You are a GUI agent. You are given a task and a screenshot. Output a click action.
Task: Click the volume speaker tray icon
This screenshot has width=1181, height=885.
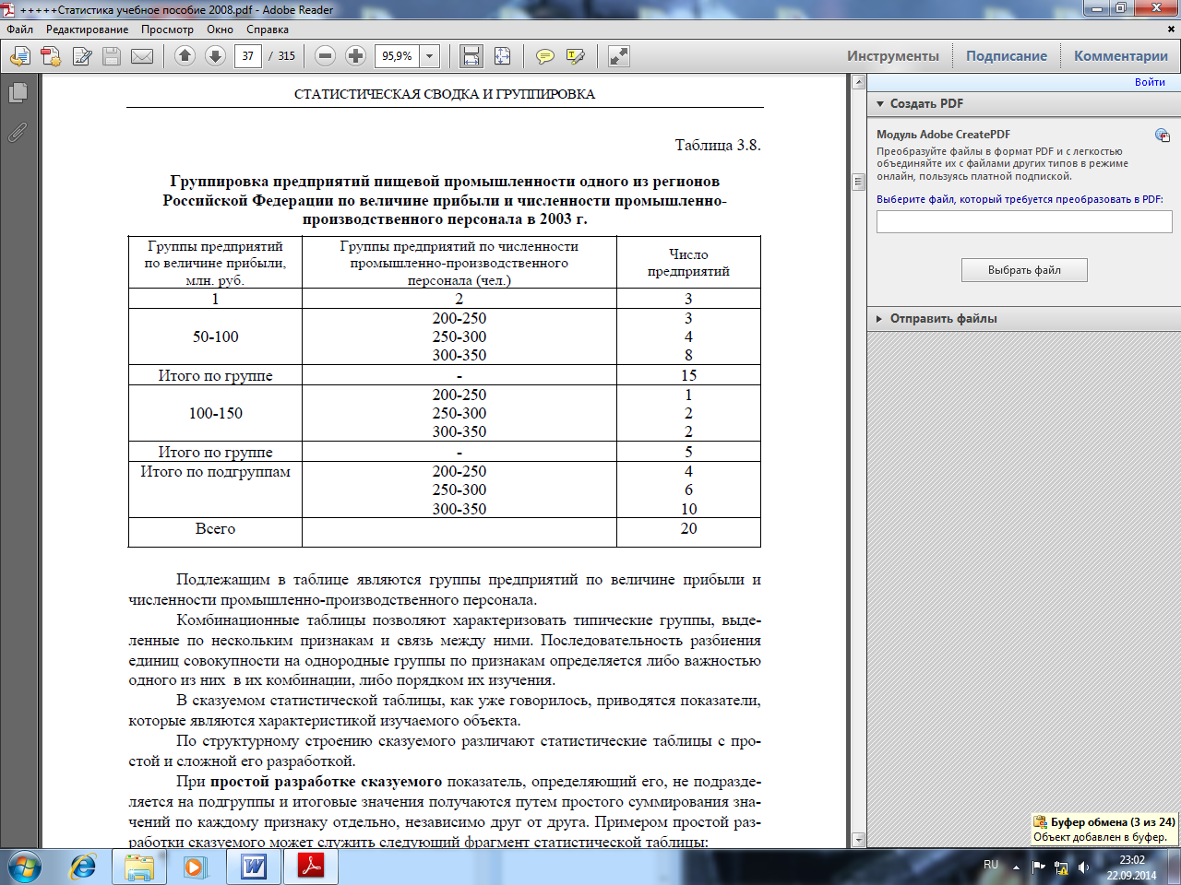coord(1084,867)
